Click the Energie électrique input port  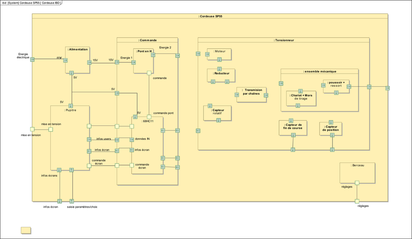32,60
